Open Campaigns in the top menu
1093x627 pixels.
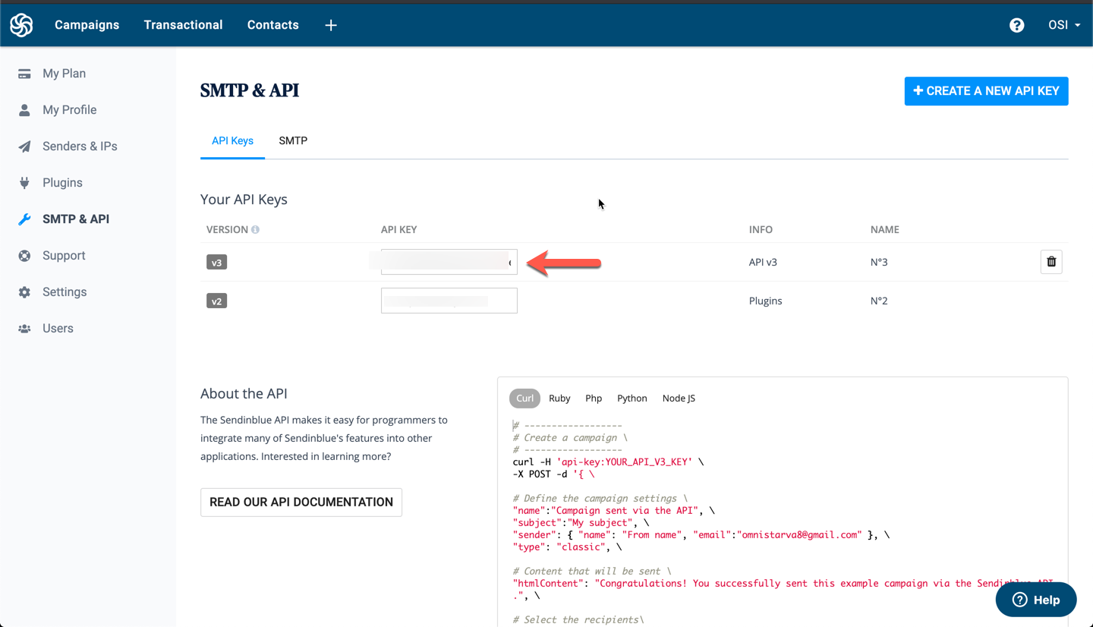[x=87, y=25]
